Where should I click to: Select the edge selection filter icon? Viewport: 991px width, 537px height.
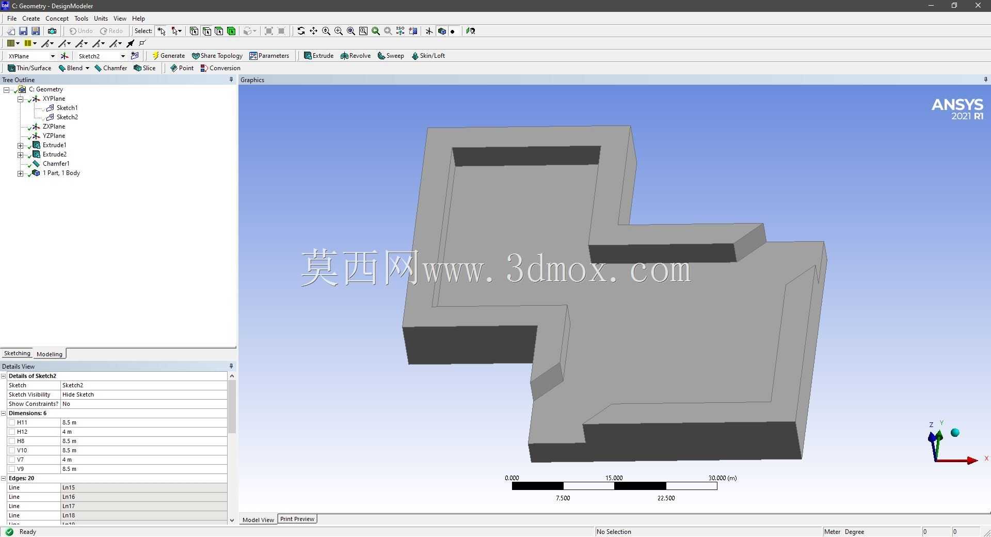206,31
